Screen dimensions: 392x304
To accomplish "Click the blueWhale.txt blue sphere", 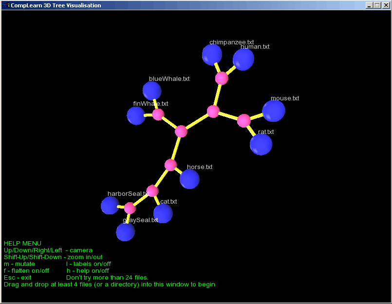I will [x=152, y=91].
